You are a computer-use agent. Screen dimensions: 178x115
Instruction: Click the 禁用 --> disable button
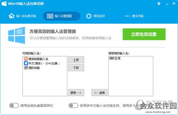coord(76,93)
